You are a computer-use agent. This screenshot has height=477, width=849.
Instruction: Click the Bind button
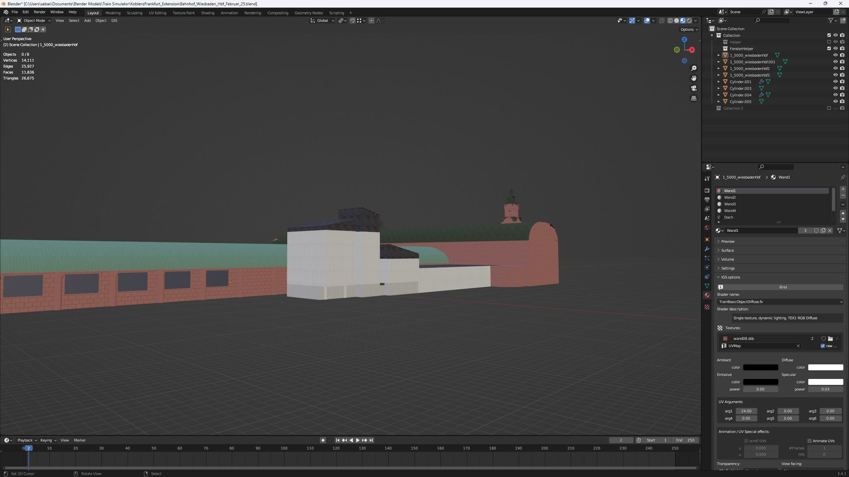point(783,287)
